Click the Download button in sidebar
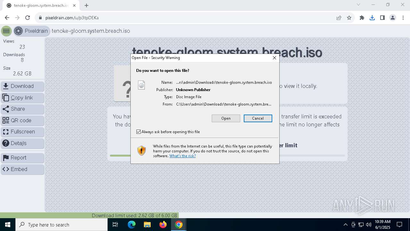The height and width of the screenshot is (231, 410). click(22, 86)
